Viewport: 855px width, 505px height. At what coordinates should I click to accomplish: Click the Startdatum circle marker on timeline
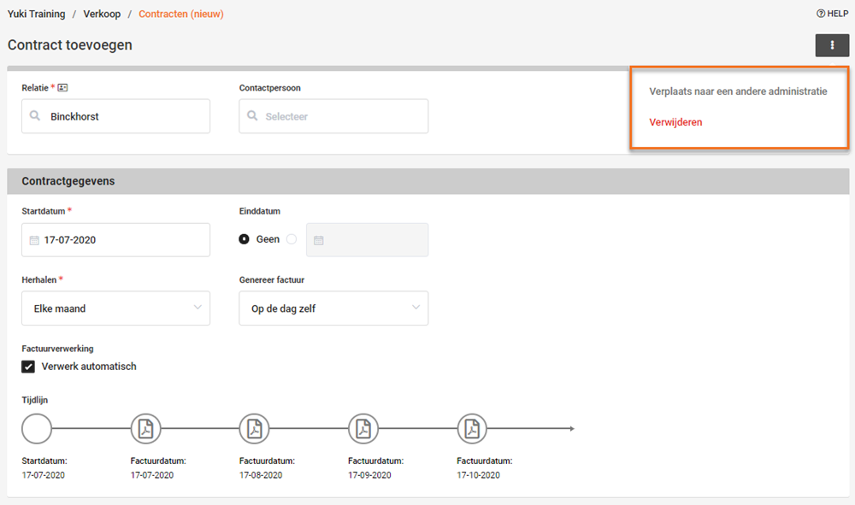(x=37, y=429)
